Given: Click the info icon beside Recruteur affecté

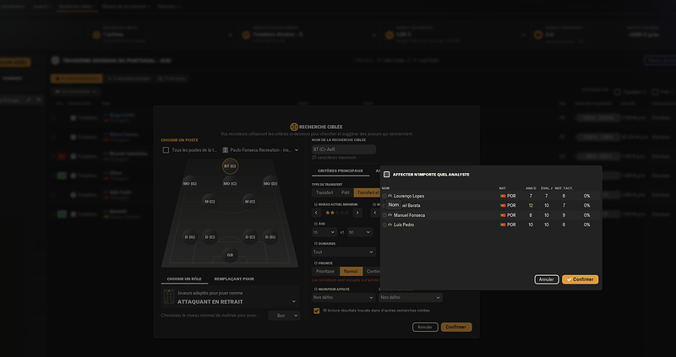Looking at the screenshot, I should [x=315, y=289].
